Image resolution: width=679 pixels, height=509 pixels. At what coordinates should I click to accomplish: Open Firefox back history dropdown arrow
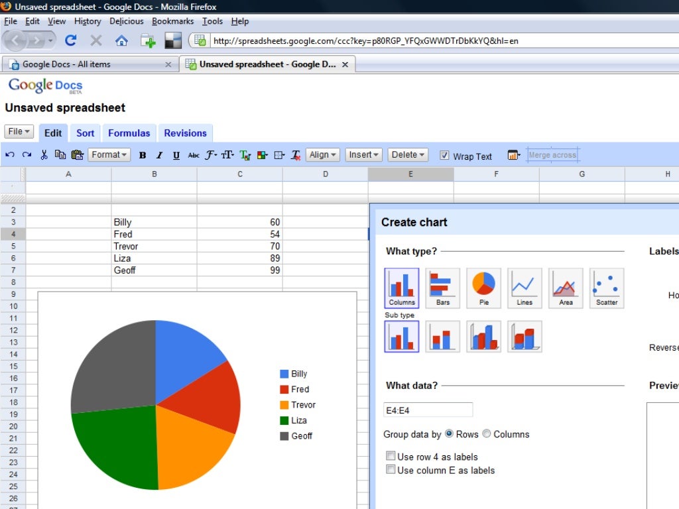pos(50,40)
